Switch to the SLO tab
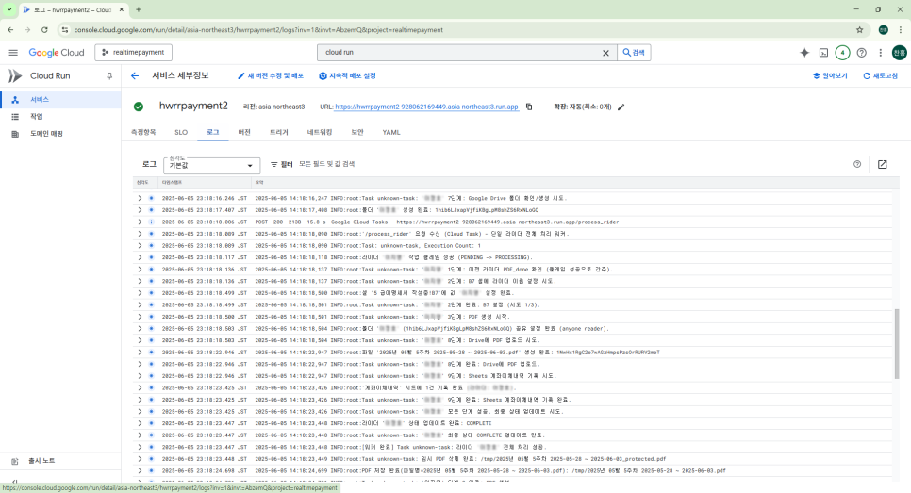Image resolution: width=911 pixels, height=493 pixels. click(x=181, y=132)
